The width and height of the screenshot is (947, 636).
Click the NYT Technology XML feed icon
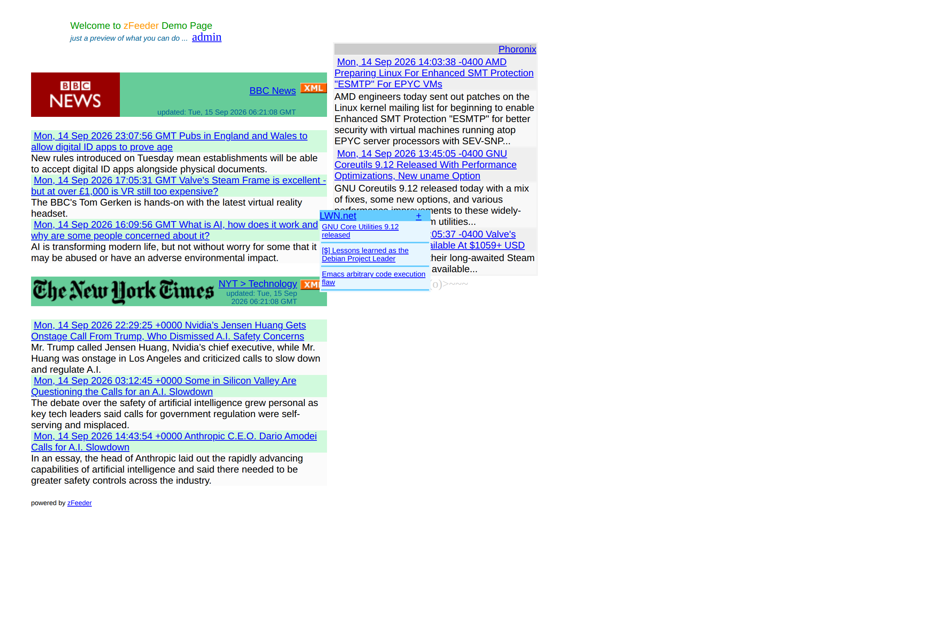[310, 285]
